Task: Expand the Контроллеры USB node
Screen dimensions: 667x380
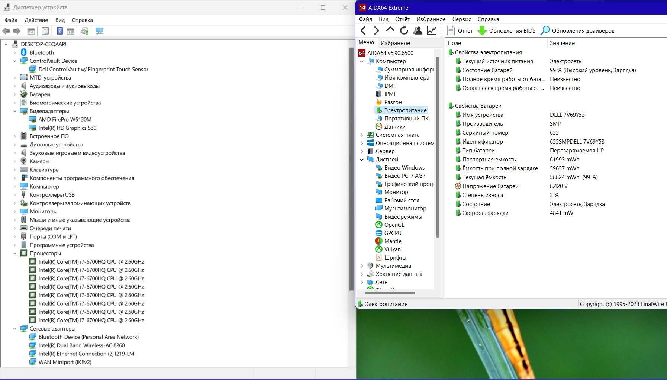Action: pyautogui.click(x=15, y=195)
